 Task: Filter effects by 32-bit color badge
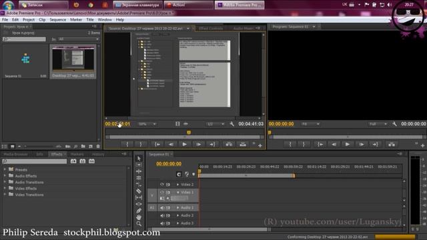tap(83, 161)
